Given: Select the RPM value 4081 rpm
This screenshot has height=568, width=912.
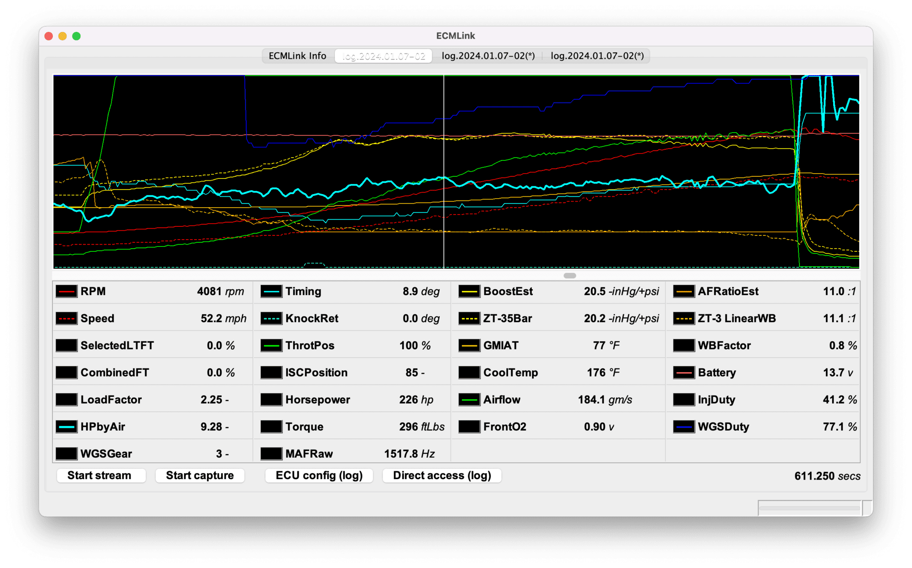Looking at the screenshot, I should (x=220, y=292).
